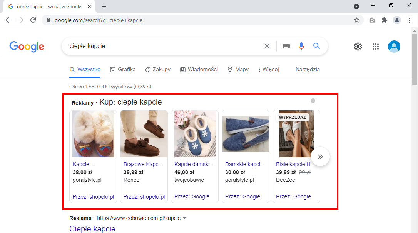The height and width of the screenshot is (233, 418).
Task: Click 'Przez: Google' under DeeZee
Action: (294, 196)
